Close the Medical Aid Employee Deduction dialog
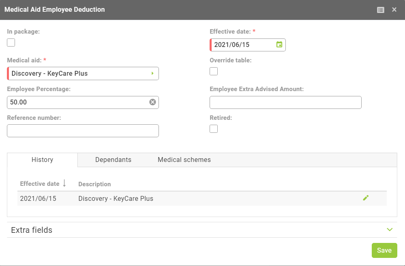The image size is (405, 266). 394,9
